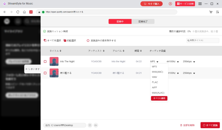This screenshot has height=130, width=222.
Task: Open the user account profile icon
Action: point(170,4)
